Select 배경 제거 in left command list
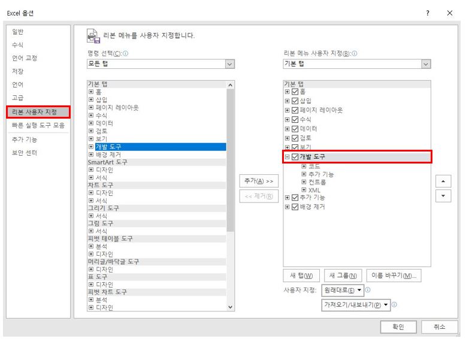 108,155
